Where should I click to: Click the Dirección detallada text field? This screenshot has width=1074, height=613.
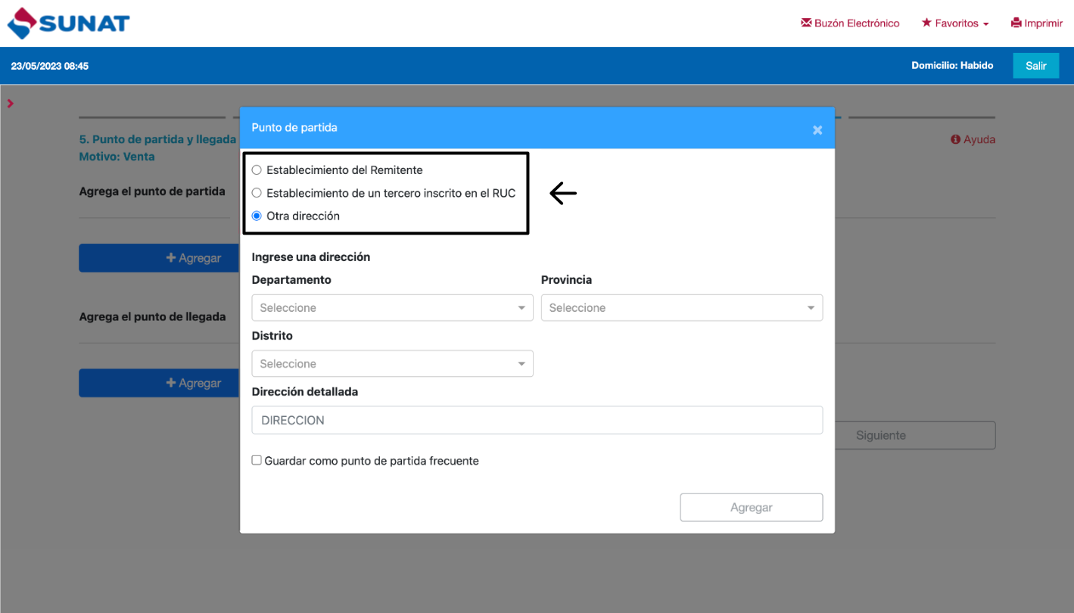pyautogui.click(x=537, y=420)
